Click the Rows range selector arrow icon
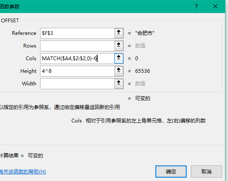Viewport: 228px width, 181px height. coord(119,46)
